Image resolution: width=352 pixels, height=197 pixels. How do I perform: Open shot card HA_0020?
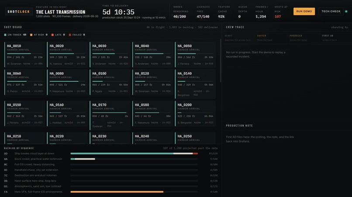(x=67, y=54)
